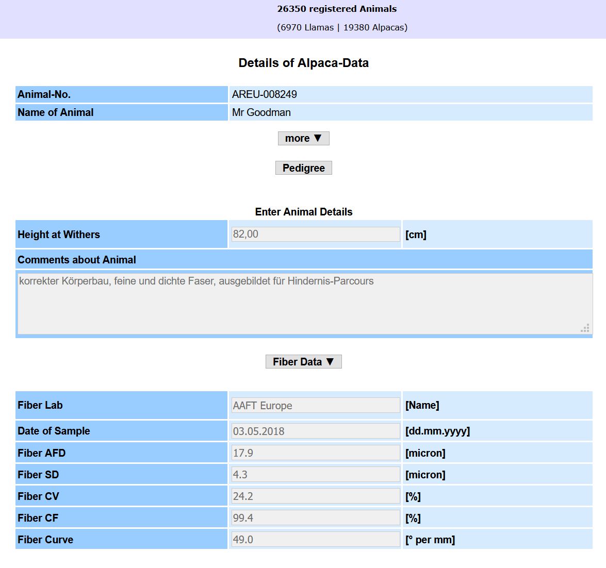Image resolution: width=606 pixels, height=568 pixels.
Task: Click the '(6970 Llamas | 19380 Alpacas)' text
Action: point(342,27)
